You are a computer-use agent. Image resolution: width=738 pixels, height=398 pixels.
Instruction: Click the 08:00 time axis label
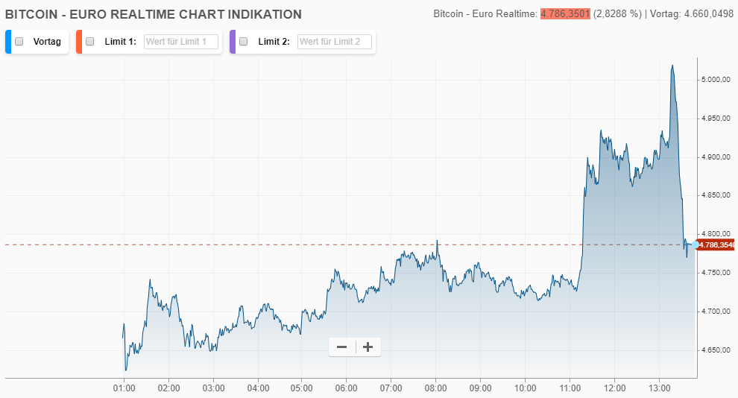436,388
